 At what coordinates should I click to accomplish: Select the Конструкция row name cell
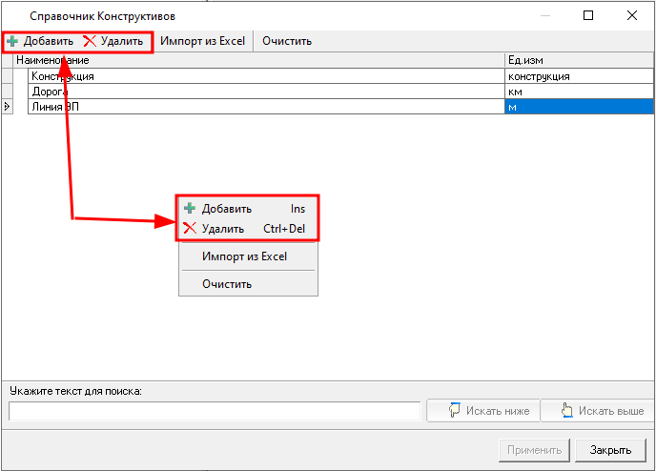265,76
